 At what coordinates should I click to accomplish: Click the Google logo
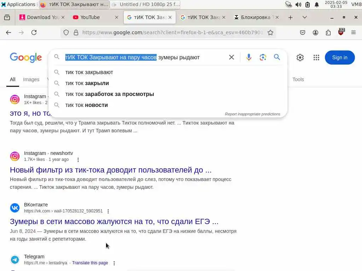(x=26, y=58)
